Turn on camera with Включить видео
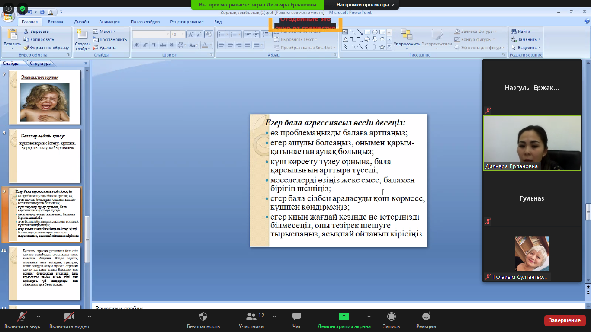Viewport: 591px width, 332px height. click(69, 316)
